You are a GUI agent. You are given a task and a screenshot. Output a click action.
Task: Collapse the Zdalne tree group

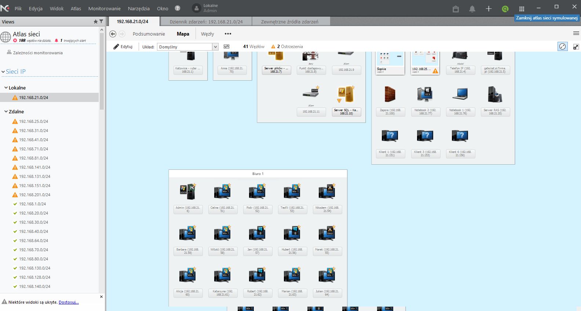coord(6,111)
